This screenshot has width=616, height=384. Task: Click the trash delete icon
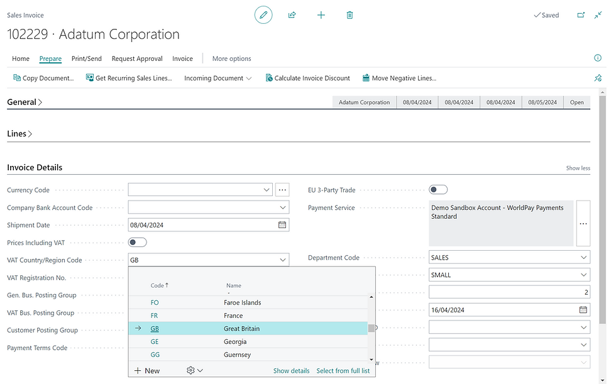coord(350,15)
